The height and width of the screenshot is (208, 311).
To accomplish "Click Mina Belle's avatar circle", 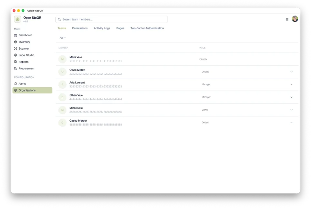I will [x=63, y=110].
